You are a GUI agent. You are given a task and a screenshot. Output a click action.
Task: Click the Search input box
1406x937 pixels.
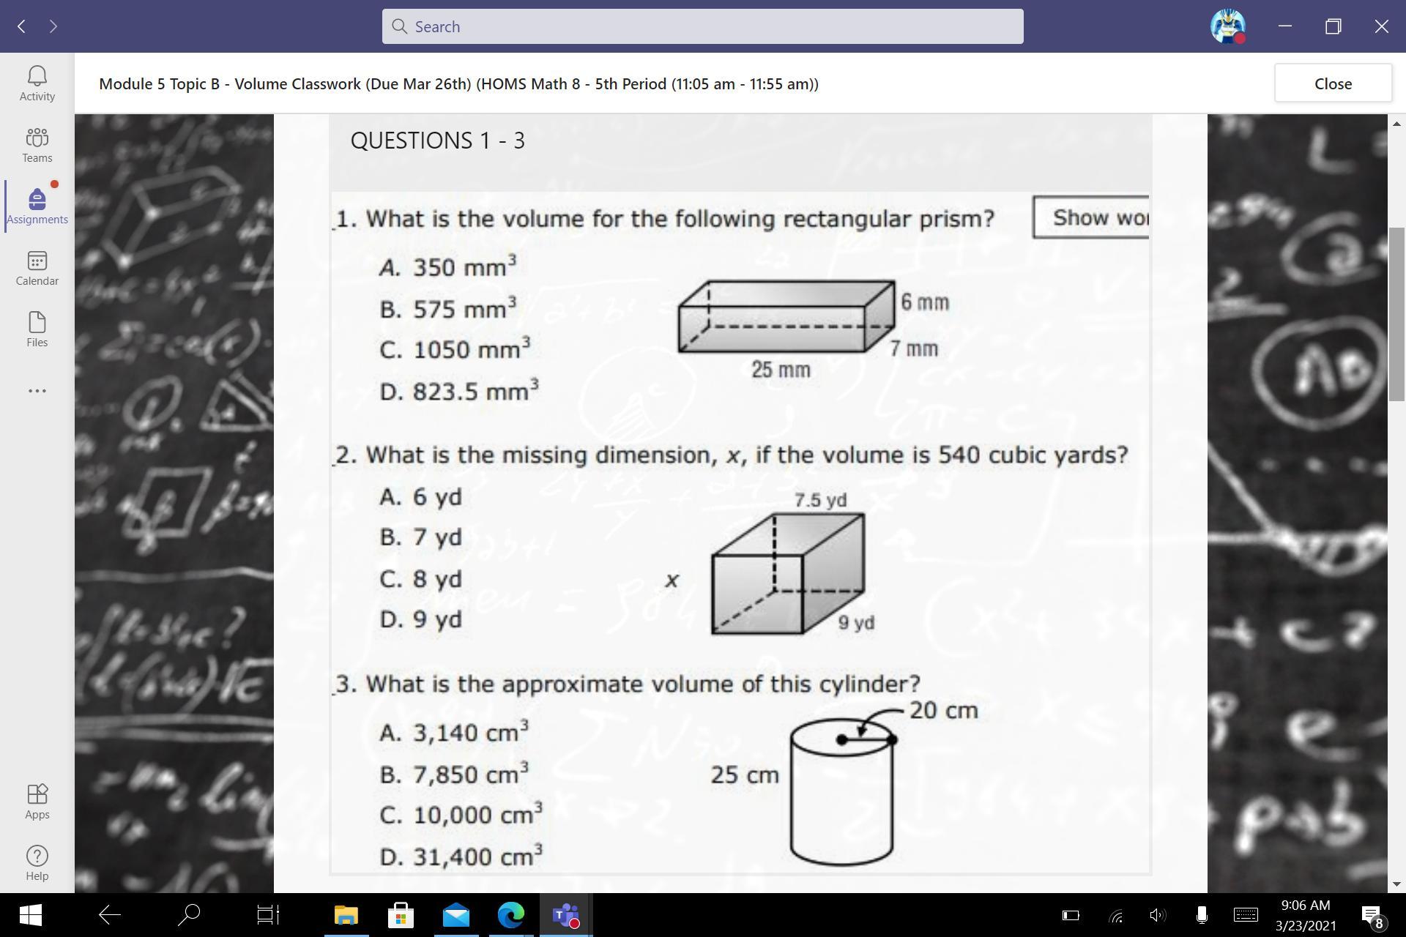702,26
